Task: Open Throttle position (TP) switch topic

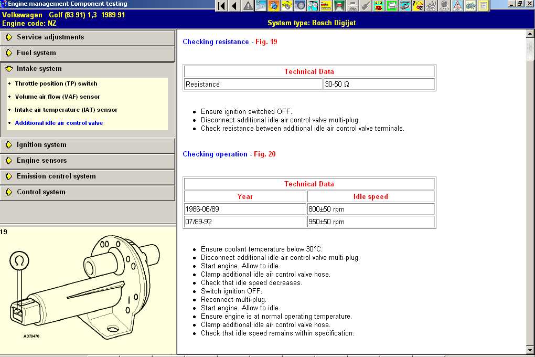Action: point(56,83)
